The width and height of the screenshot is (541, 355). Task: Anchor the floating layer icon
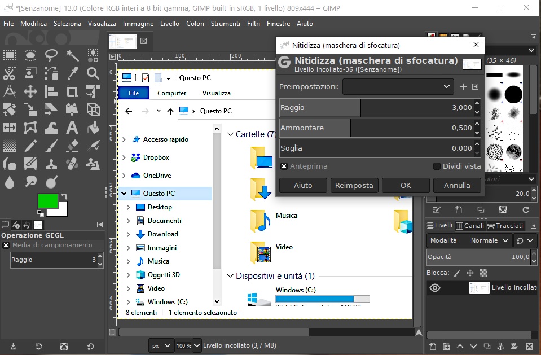(x=500, y=346)
